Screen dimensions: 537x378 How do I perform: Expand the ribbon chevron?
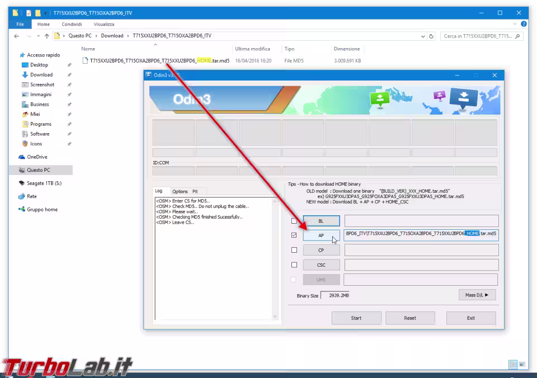click(515, 24)
